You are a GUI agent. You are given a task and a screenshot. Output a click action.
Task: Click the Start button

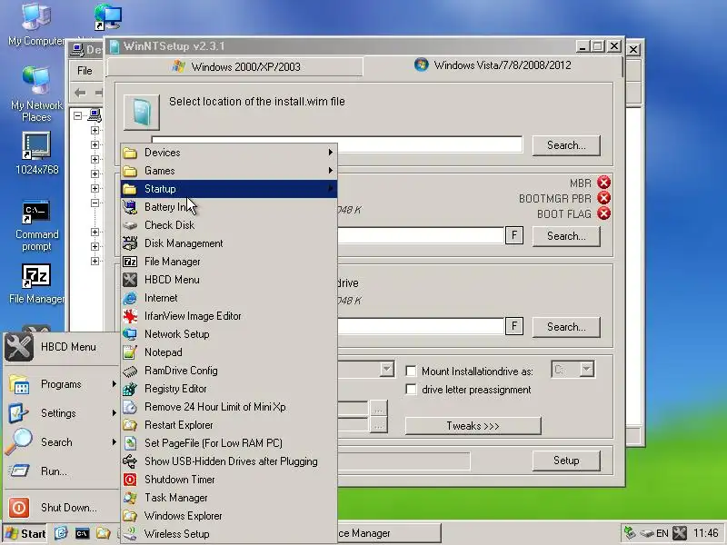pyautogui.click(x=25, y=533)
